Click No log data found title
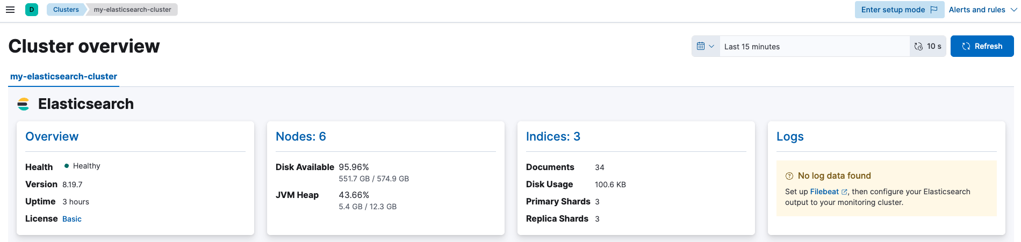 point(834,176)
